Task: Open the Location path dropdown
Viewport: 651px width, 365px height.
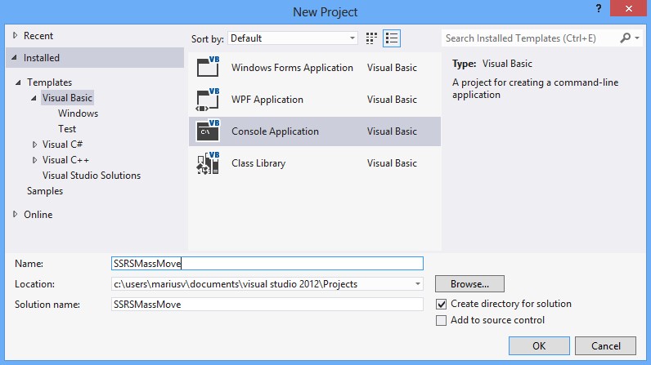Action: point(418,284)
